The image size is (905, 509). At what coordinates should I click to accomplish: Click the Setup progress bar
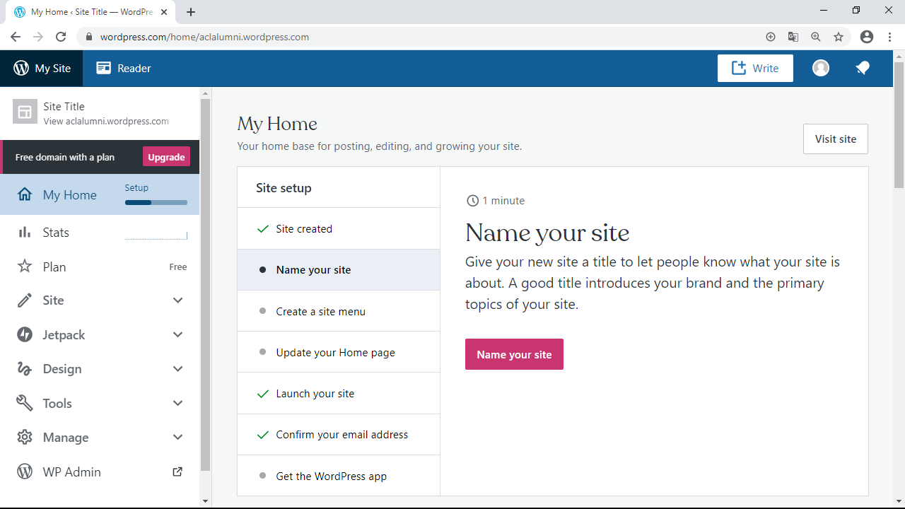tap(156, 202)
